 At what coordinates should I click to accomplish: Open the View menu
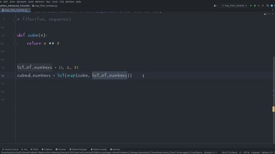tap(12, 2)
